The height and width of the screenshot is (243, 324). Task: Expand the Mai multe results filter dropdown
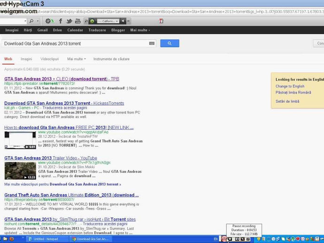pos(77,59)
